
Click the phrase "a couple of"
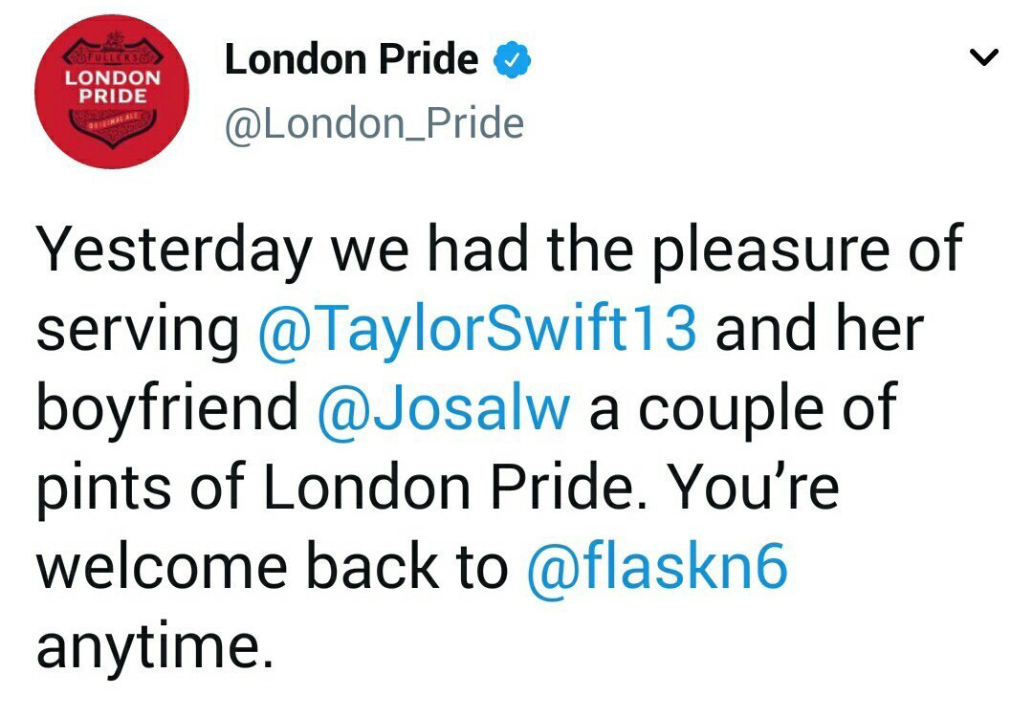741,409
